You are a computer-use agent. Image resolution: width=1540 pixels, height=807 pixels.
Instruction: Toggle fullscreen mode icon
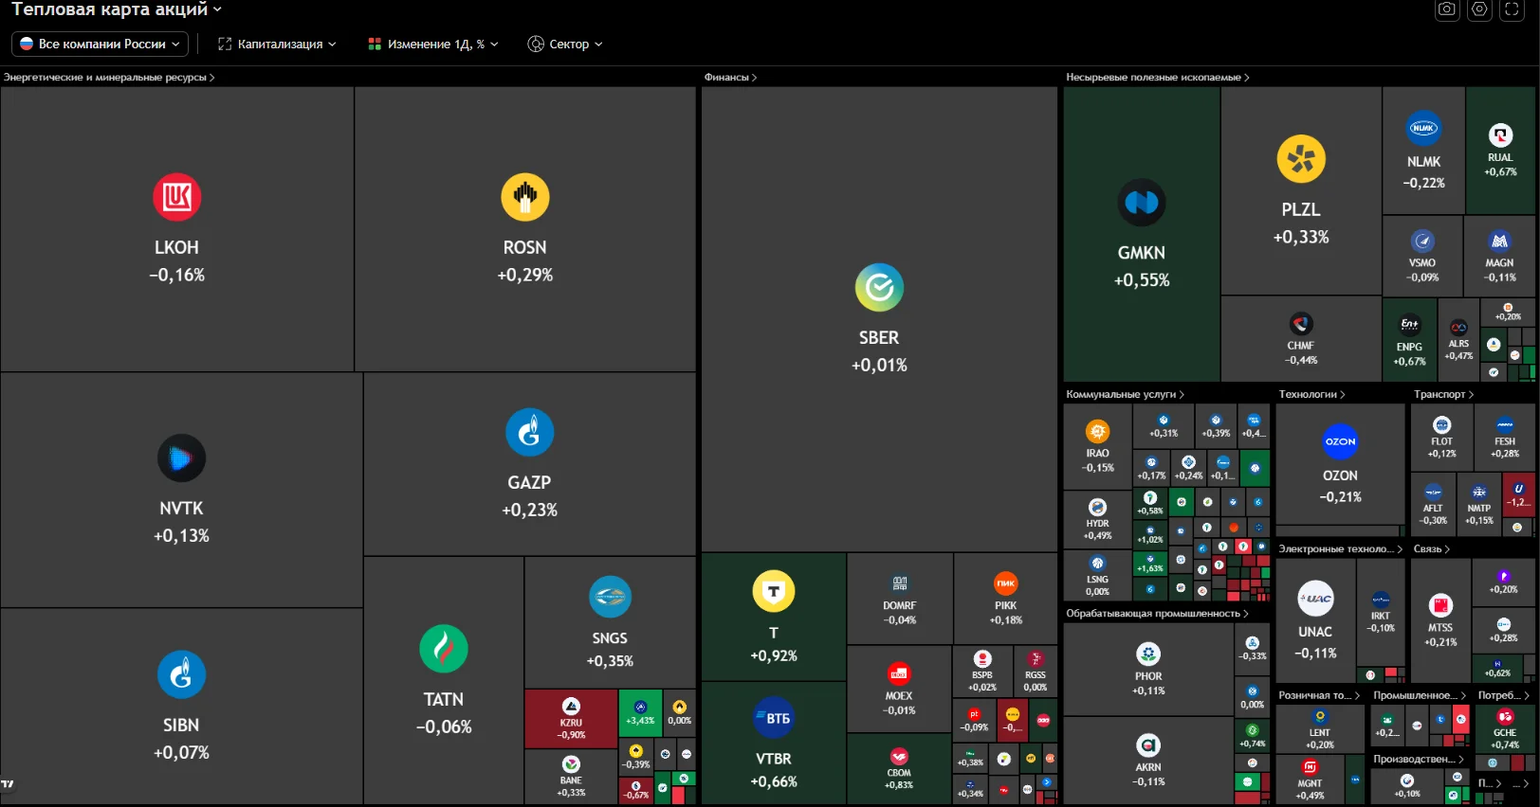[1512, 9]
